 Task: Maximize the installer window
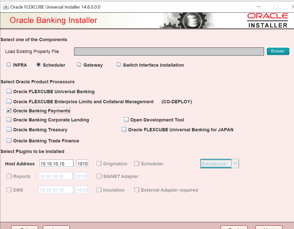coord(276,7)
